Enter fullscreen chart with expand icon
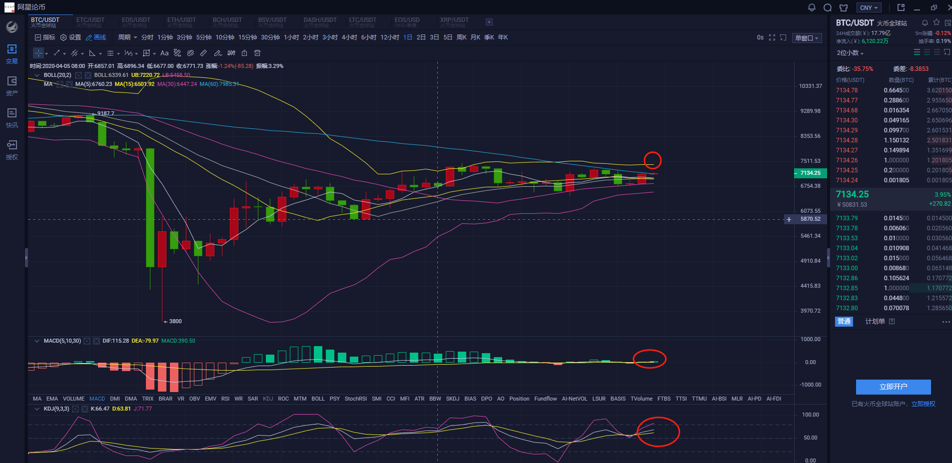952x463 pixels. coord(772,37)
